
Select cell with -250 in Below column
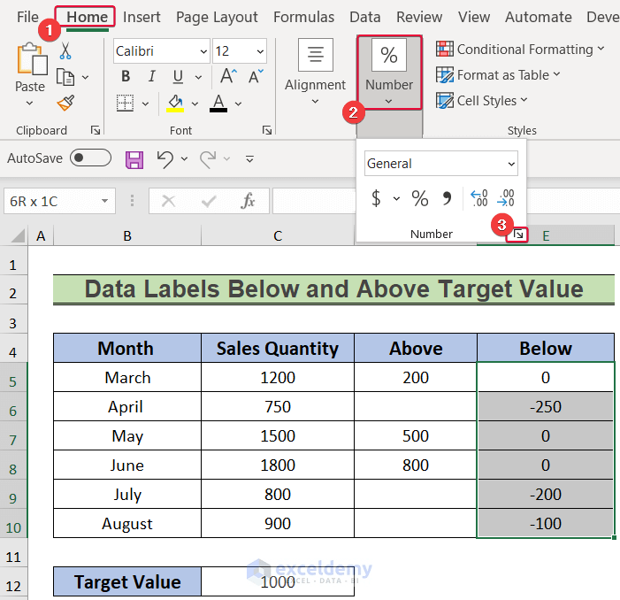[546, 407]
